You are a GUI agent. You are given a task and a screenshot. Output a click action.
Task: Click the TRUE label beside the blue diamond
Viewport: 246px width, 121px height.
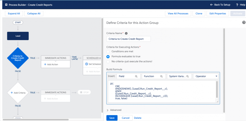33,58
